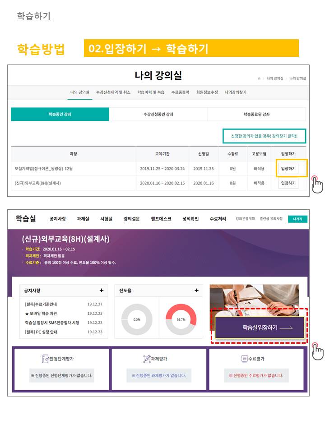Select the 학습종료된 강좌 tab
This screenshot has height=433, width=325.
click(256, 115)
